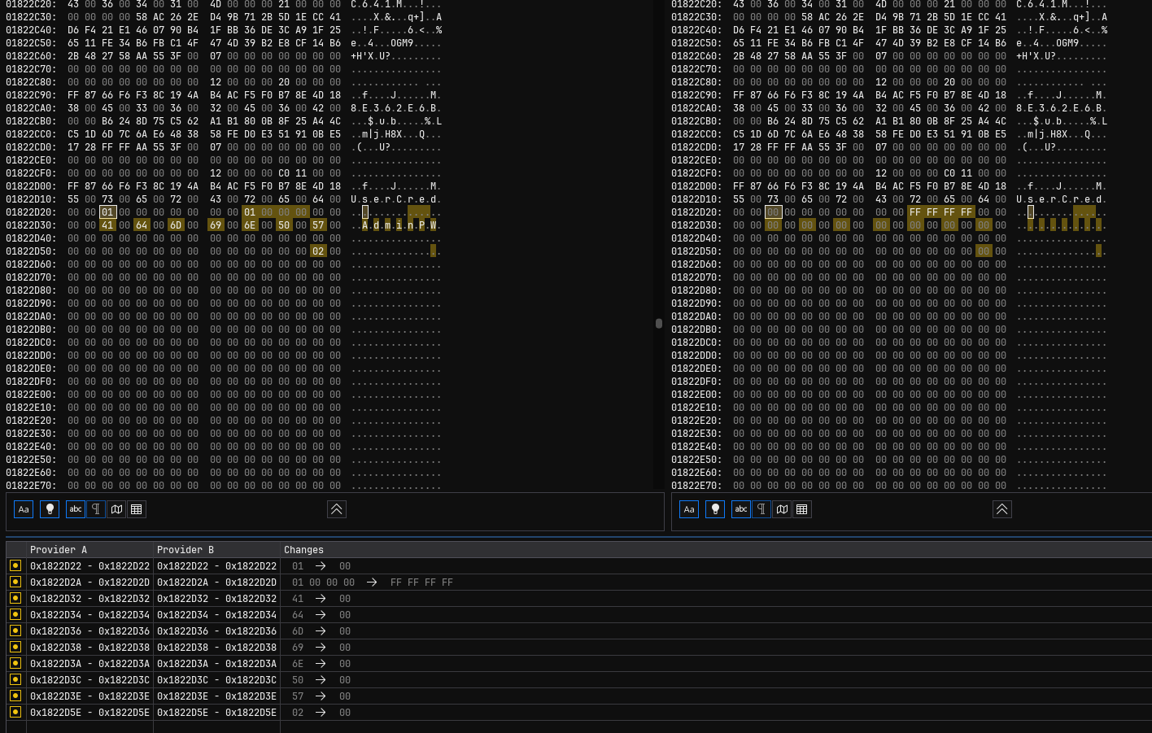Screen dimensions: 1152x733
Task: Click the Provider A column header
Action: click(89, 550)
